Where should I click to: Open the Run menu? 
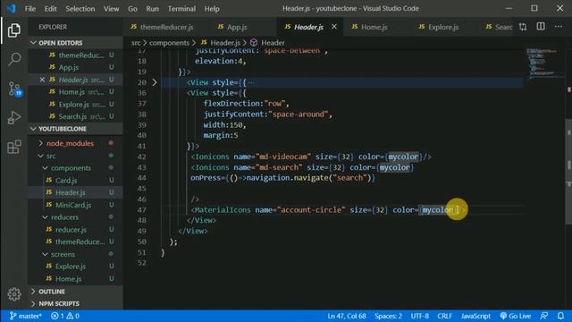(x=152, y=8)
